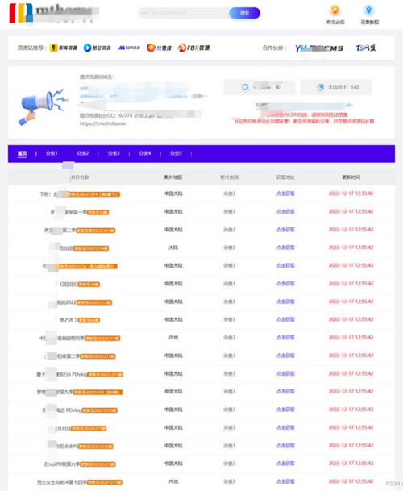403x491 pixels.
Task: Click the 140 site total box
Action: click(336, 87)
